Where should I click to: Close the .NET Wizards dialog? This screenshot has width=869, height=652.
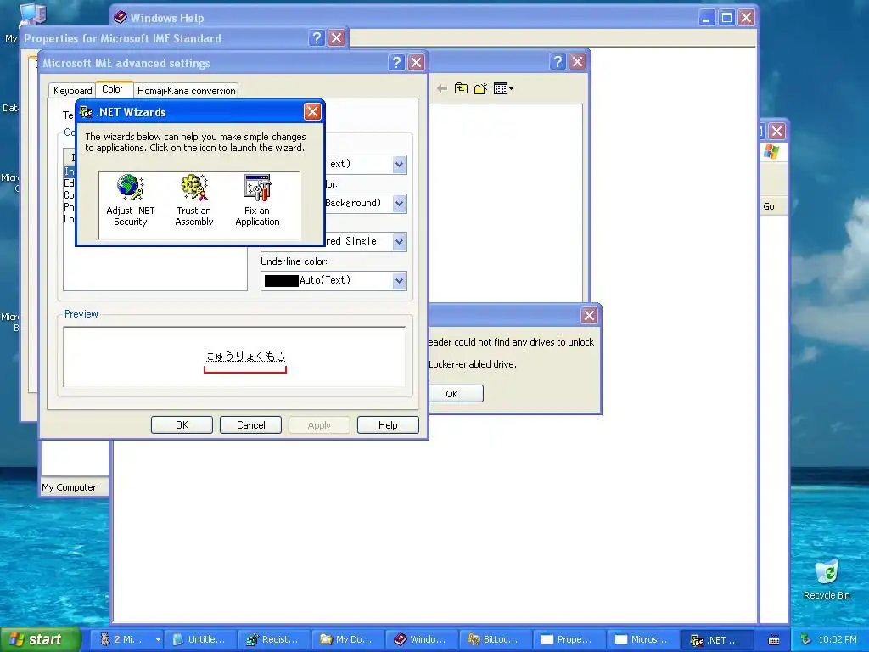coord(312,112)
